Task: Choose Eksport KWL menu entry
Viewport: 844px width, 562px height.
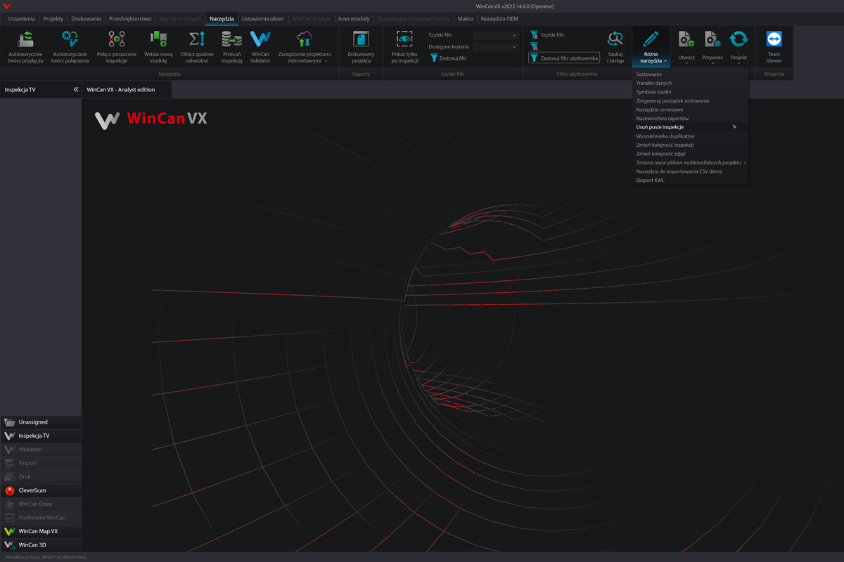Action: [691, 181]
